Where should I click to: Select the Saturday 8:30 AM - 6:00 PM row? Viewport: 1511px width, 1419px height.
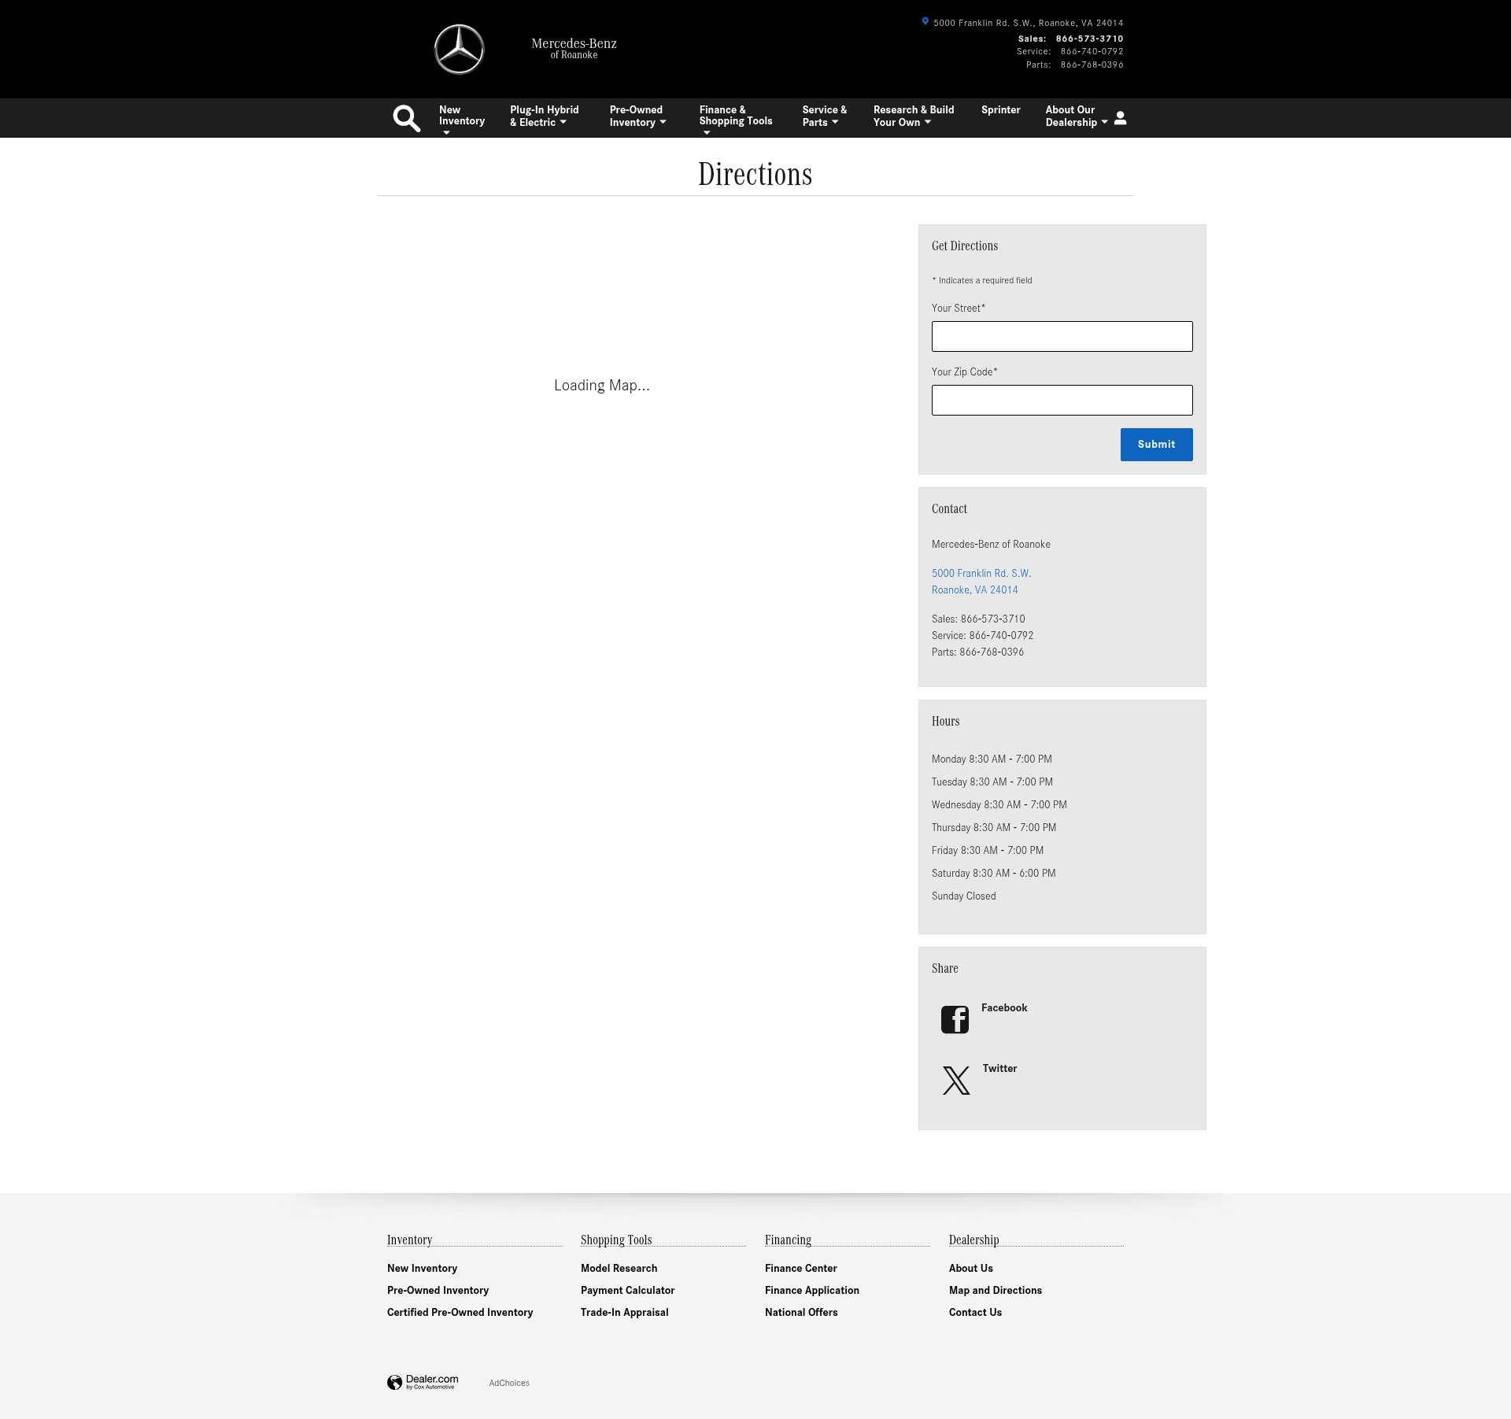coord(993,873)
